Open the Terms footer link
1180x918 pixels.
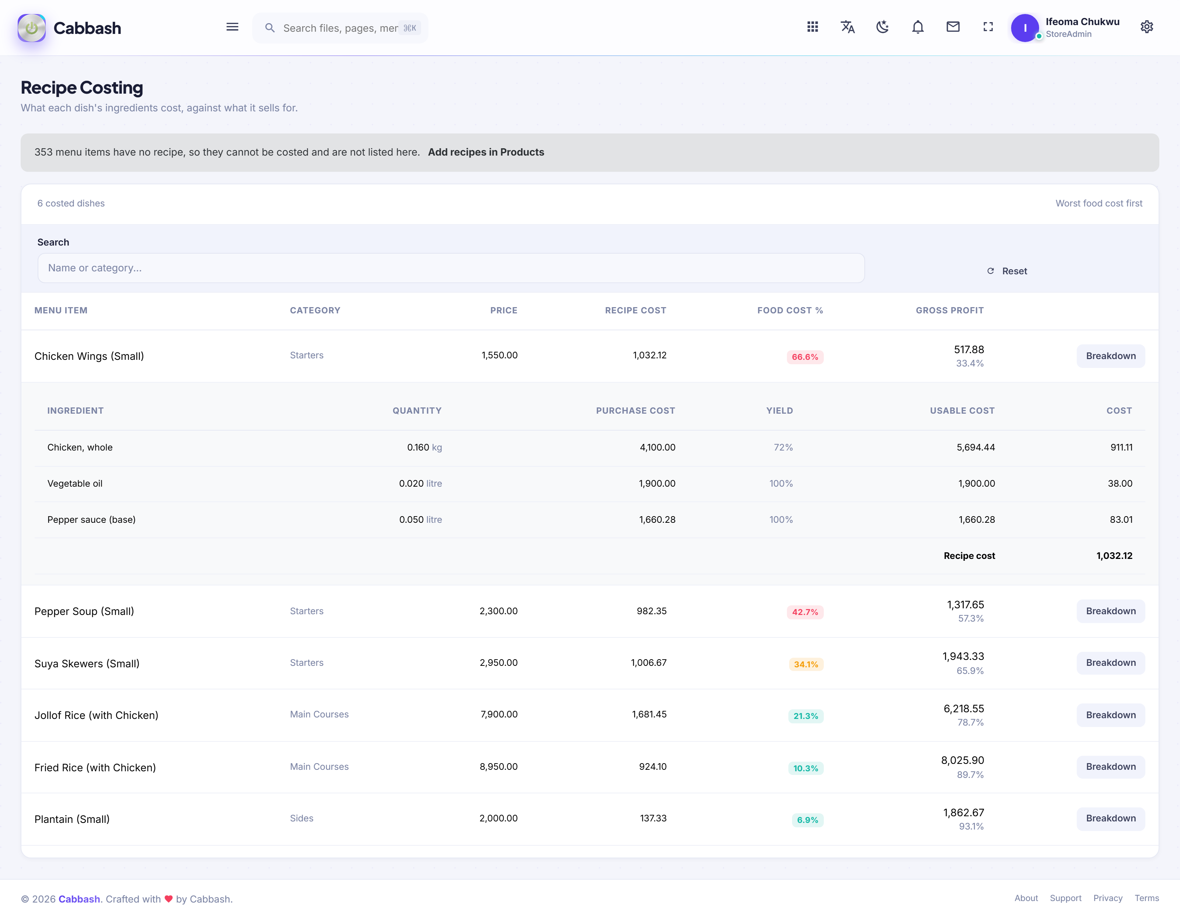pyautogui.click(x=1146, y=898)
